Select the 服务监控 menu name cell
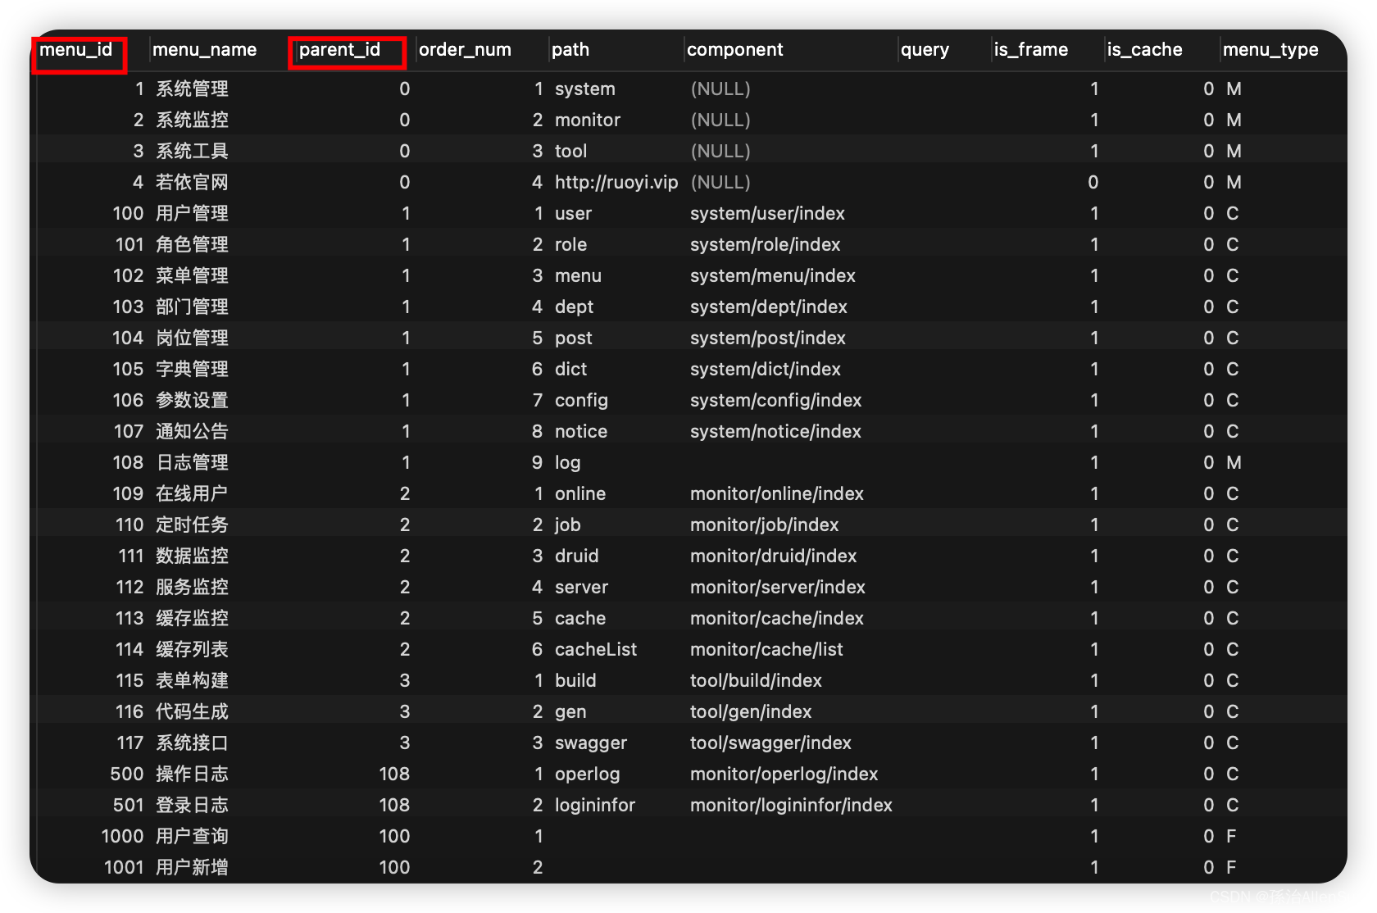The width and height of the screenshot is (1377, 913). tap(192, 587)
